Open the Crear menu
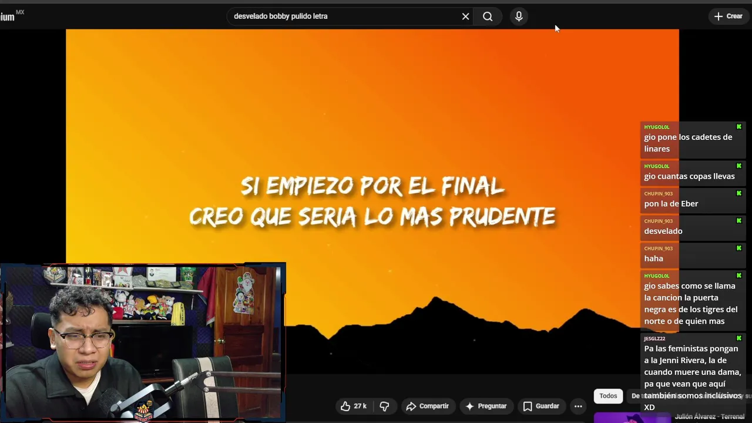752x423 pixels. click(x=728, y=16)
